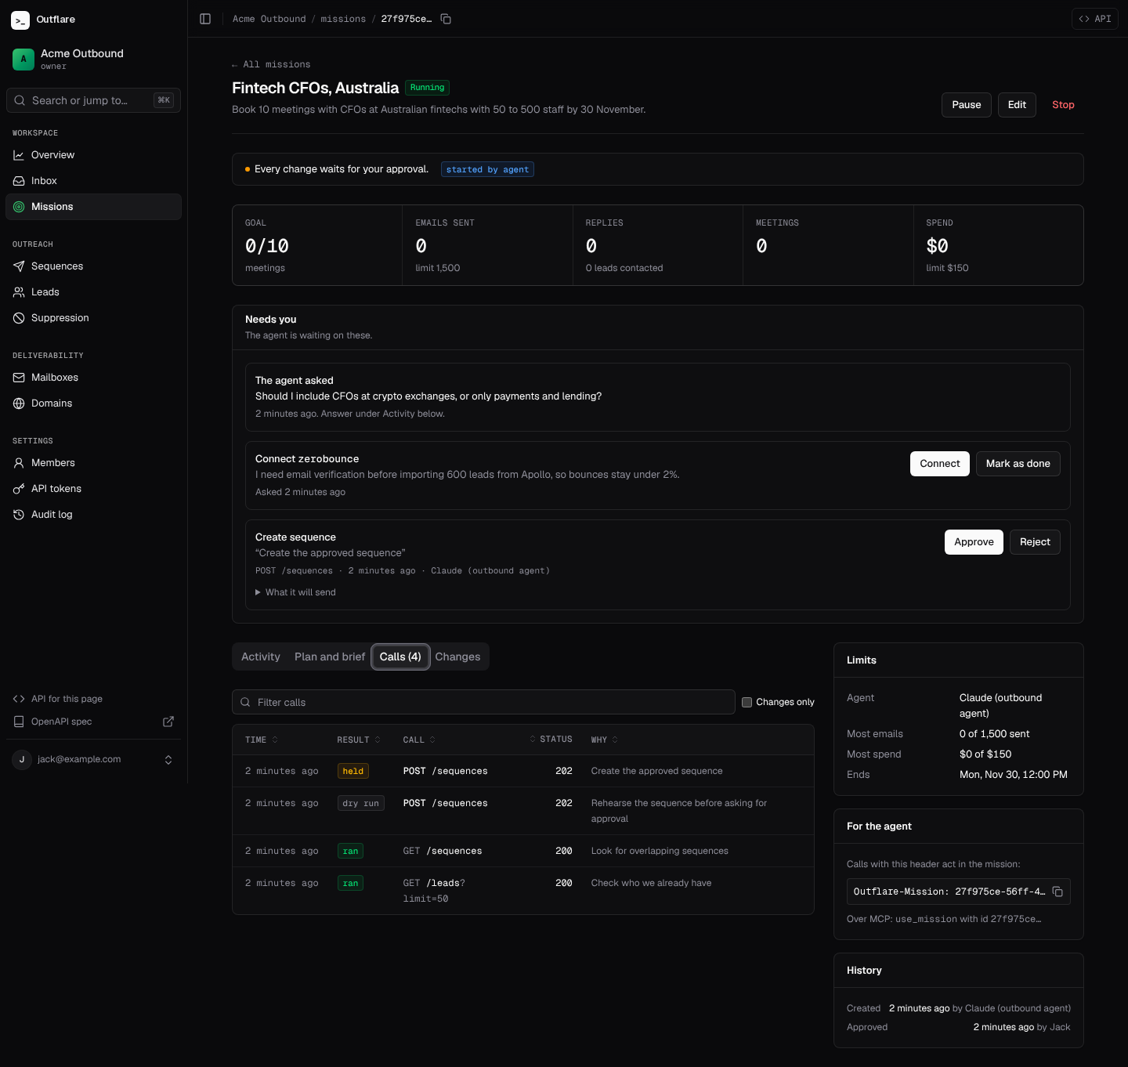
Task: Switch to the Changes tab
Action: point(457,656)
